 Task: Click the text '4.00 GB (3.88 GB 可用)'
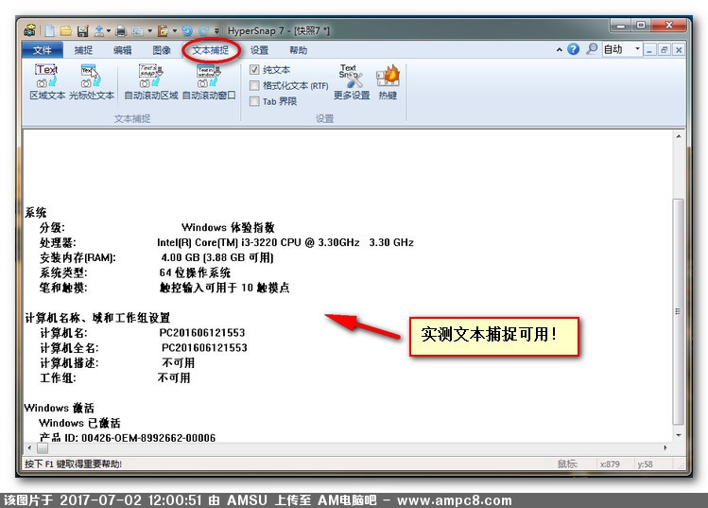[217, 257]
